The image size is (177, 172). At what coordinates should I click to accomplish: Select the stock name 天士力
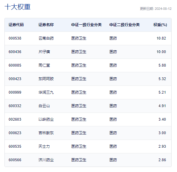coord(44,146)
